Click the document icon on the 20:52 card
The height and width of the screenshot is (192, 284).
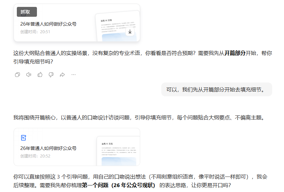24,138
